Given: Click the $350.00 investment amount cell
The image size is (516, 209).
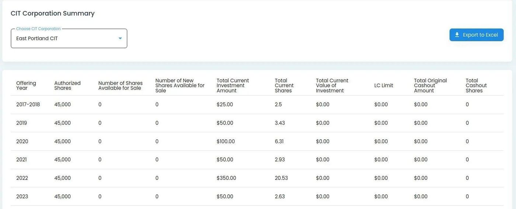Looking at the screenshot, I should coord(226,178).
